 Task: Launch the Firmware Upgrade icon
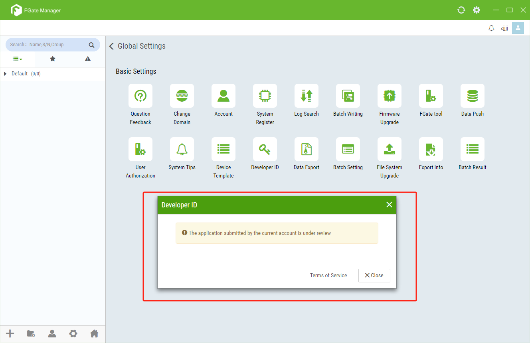(390, 96)
